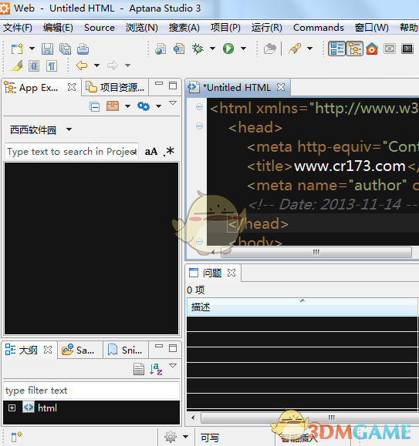
Task: Click the globe-with-page browser icon
Action: pos(161,49)
